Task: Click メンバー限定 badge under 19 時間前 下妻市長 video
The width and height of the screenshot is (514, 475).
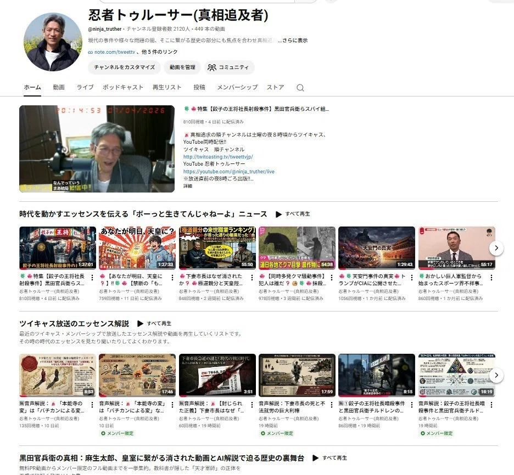Action: [x=276, y=433]
